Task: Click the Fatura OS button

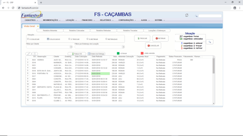Action: (x=77, y=54)
